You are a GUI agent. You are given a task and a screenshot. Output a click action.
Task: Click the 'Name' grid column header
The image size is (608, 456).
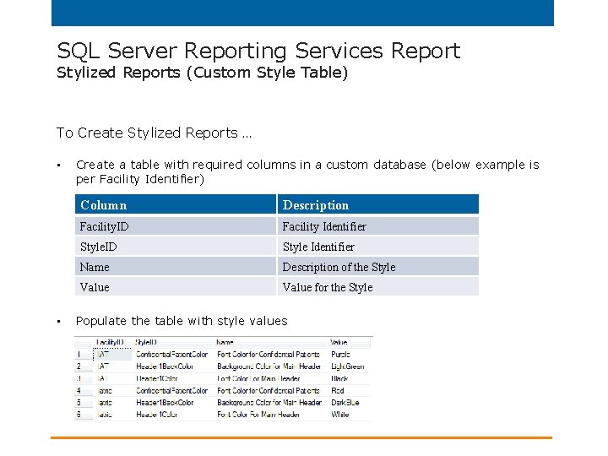point(225,342)
